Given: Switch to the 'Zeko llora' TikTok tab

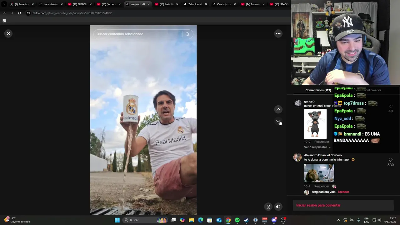Looking at the screenshot, I should point(195,4).
